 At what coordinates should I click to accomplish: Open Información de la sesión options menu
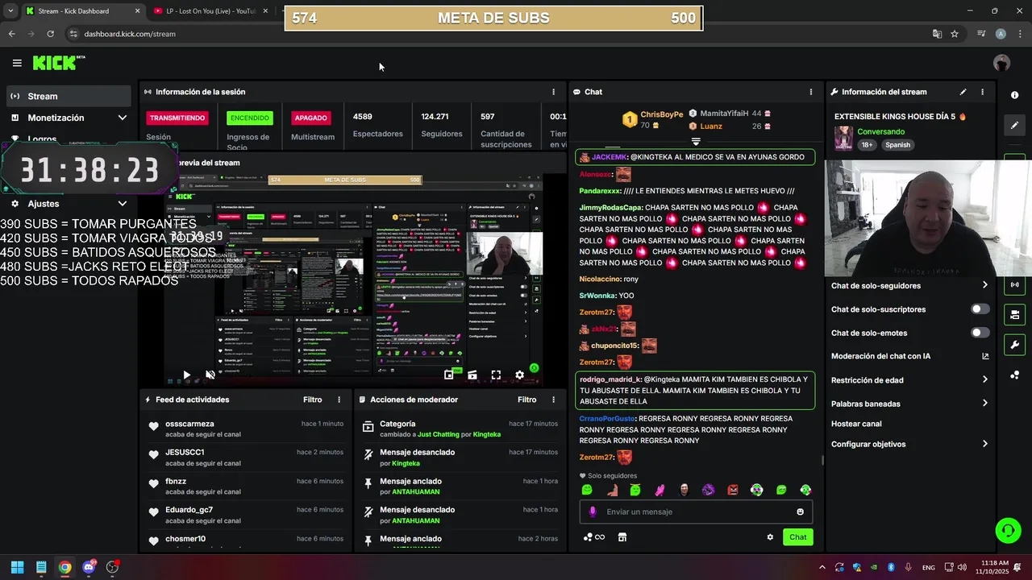(x=553, y=92)
